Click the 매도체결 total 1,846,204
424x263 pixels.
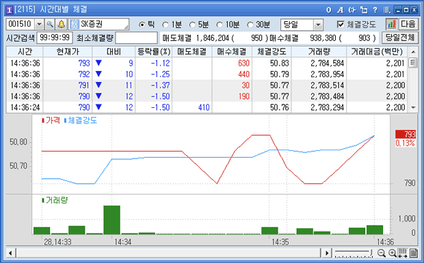(x=213, y=38)
